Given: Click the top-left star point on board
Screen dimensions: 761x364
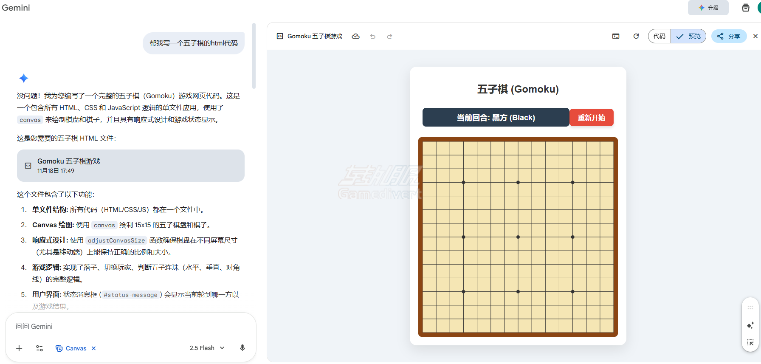Looking at the screenshot, I should [464, 182].
